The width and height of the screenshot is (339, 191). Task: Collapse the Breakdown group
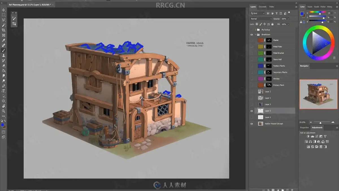pos(255,35)
